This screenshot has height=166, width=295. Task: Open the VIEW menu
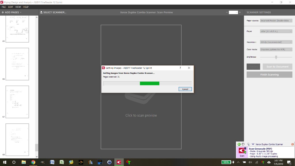[18, 7]
